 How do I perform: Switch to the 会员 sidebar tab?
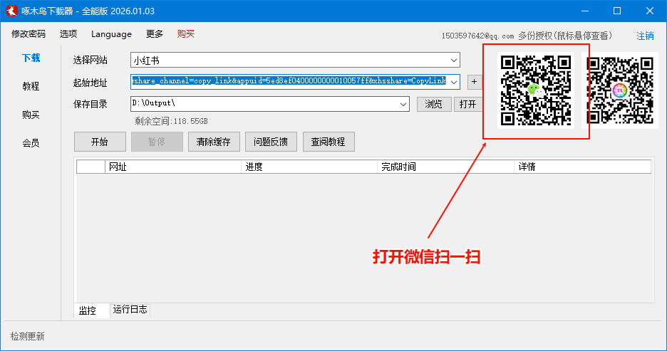coord(31,143)
